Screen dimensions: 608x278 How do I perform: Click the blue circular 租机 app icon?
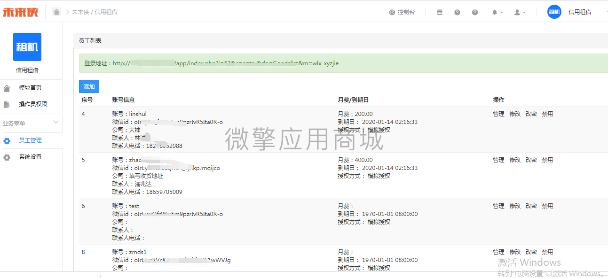pos(554,11)
